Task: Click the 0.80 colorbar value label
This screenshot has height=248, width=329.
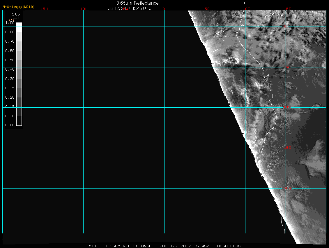Action: coord(10,32)
